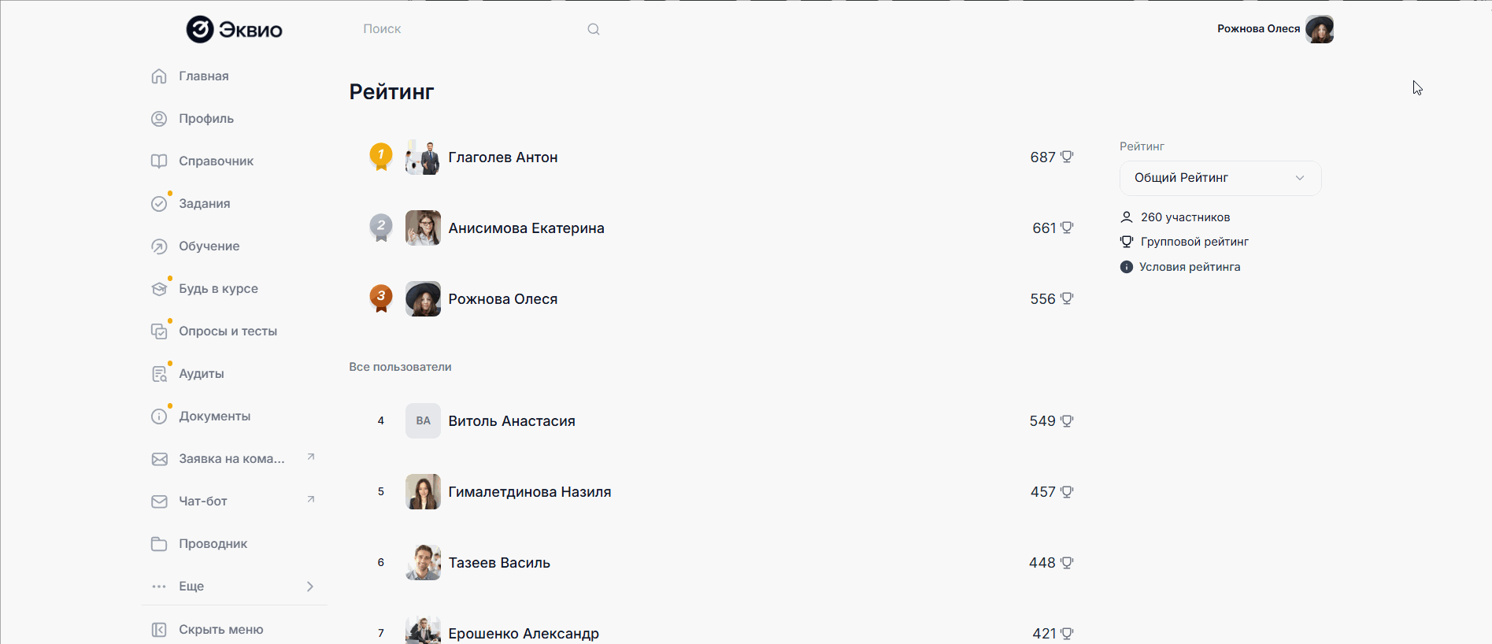Screen dimensions: 1492x644
Task: Click the Чат-бот envelope icon
Action: point(159,502)
